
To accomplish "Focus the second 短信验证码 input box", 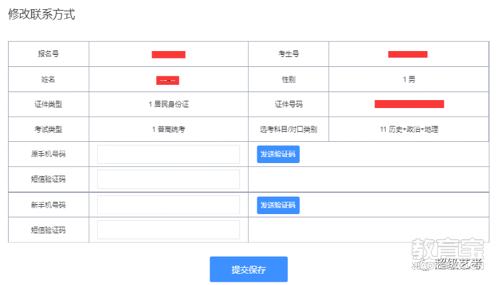I will (168, 230).
